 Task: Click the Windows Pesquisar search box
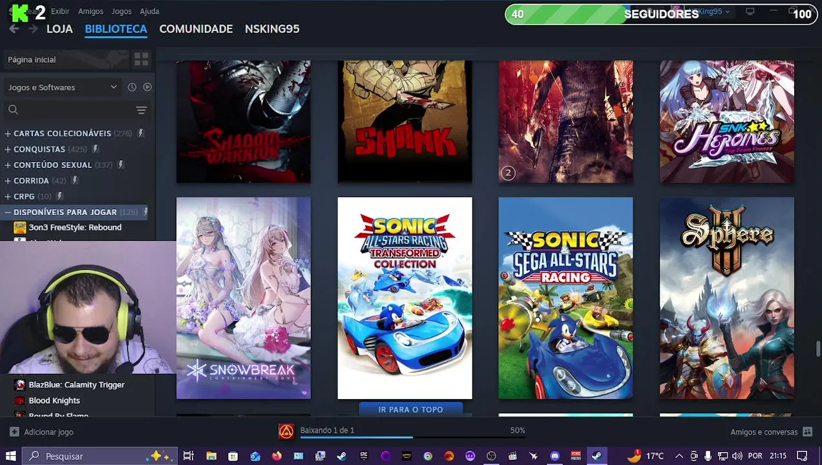pyautogui.click(x=100, y=456)
